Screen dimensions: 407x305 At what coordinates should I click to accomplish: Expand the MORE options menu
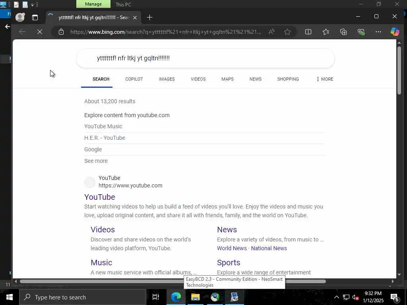(324, 79)
